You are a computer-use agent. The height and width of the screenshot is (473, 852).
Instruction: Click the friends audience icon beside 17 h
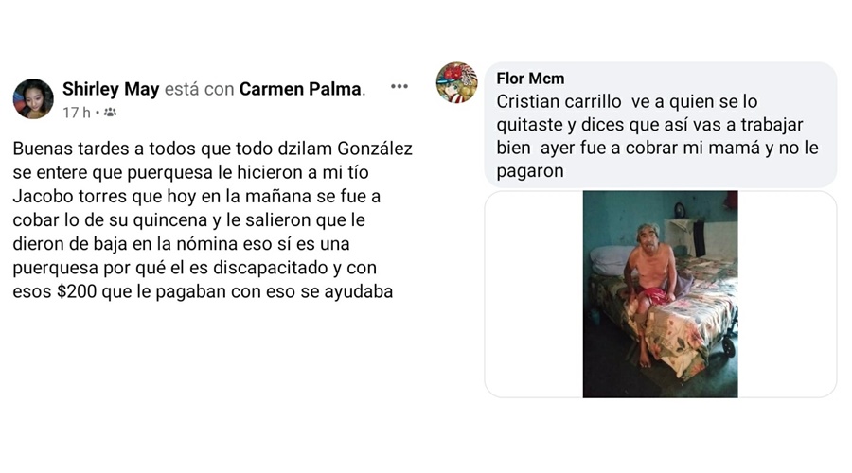tap(110, 113)
